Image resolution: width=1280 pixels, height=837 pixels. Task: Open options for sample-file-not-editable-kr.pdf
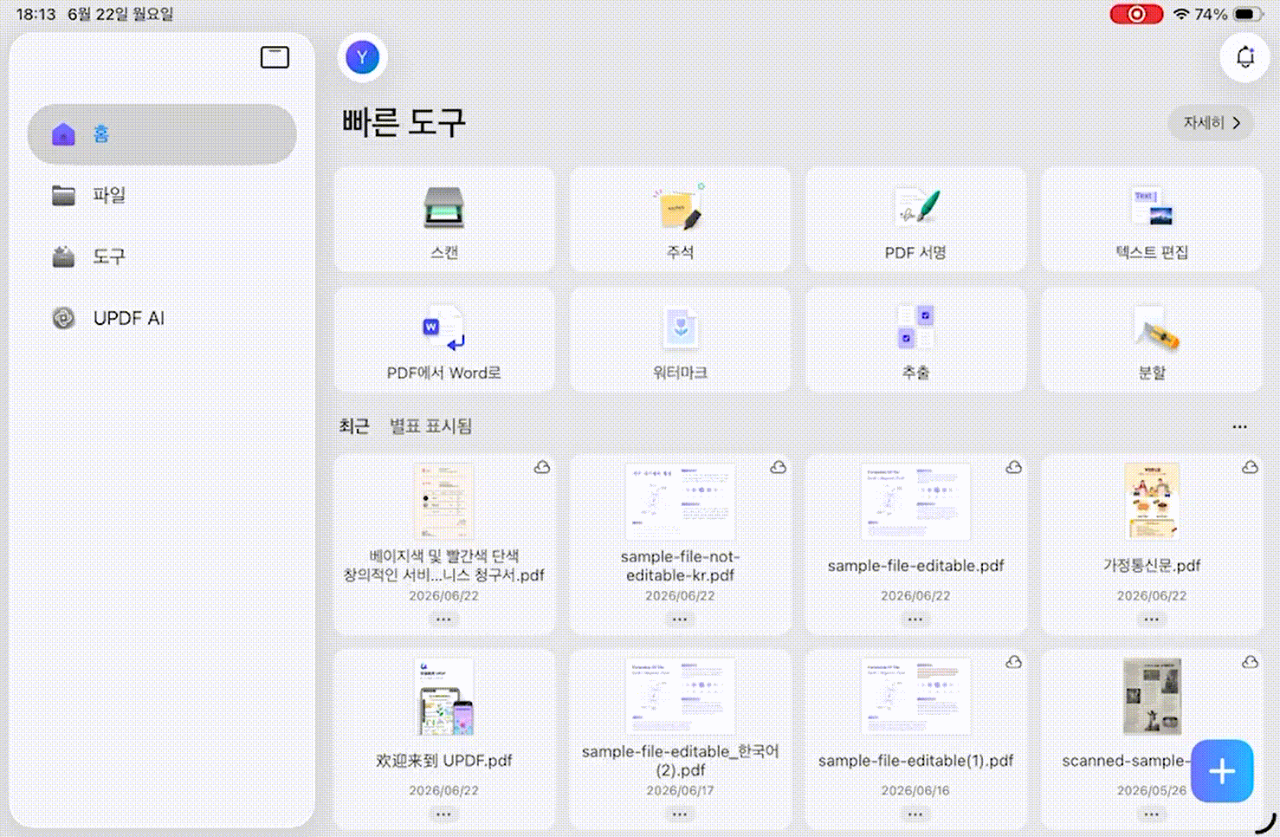[x=680, y=620]
